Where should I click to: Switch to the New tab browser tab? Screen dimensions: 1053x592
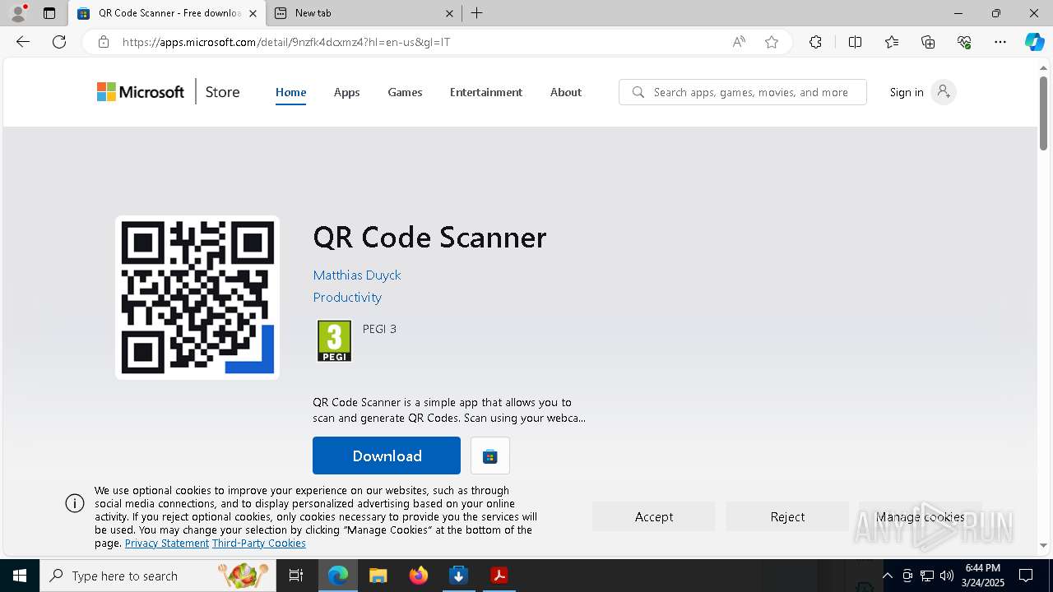(364, 13)
